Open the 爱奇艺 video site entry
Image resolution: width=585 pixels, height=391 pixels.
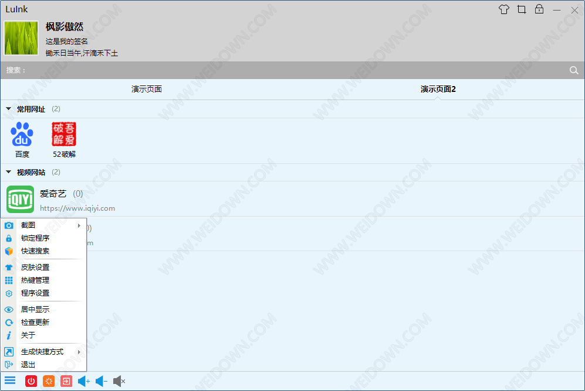(x=292, y=199)
